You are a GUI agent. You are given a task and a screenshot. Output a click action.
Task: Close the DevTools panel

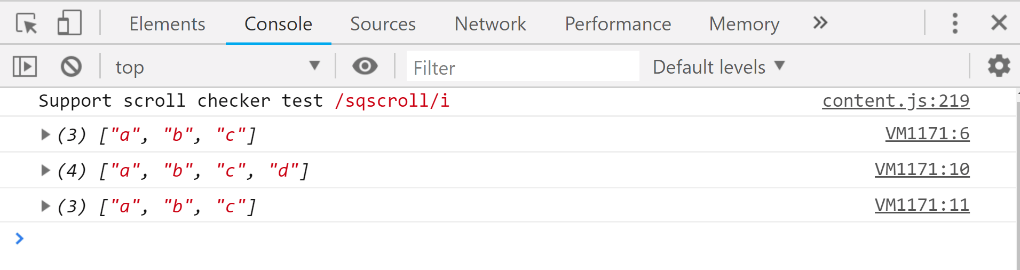coord(999,23)
